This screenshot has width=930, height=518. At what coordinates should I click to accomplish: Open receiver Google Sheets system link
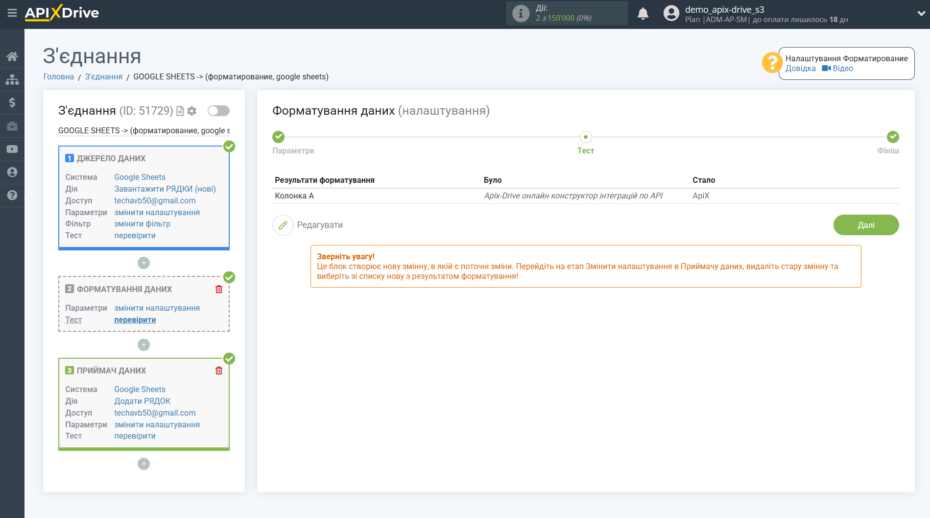[x=140, y=389]
